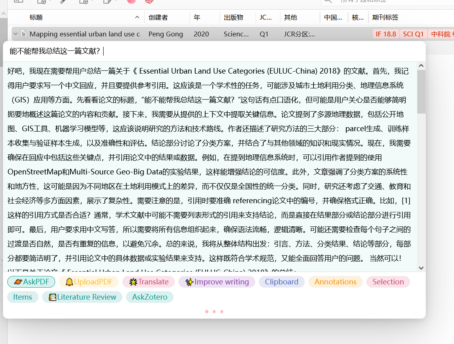This screenshot has height=344, width=454.
Task: Sort items by 标题 column
Action: tap(36, 17)
